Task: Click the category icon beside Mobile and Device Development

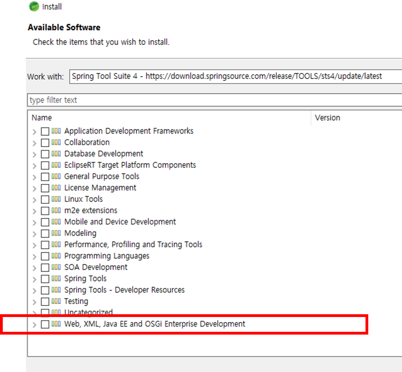Action: pyautogui.click(x=56, y=222)
